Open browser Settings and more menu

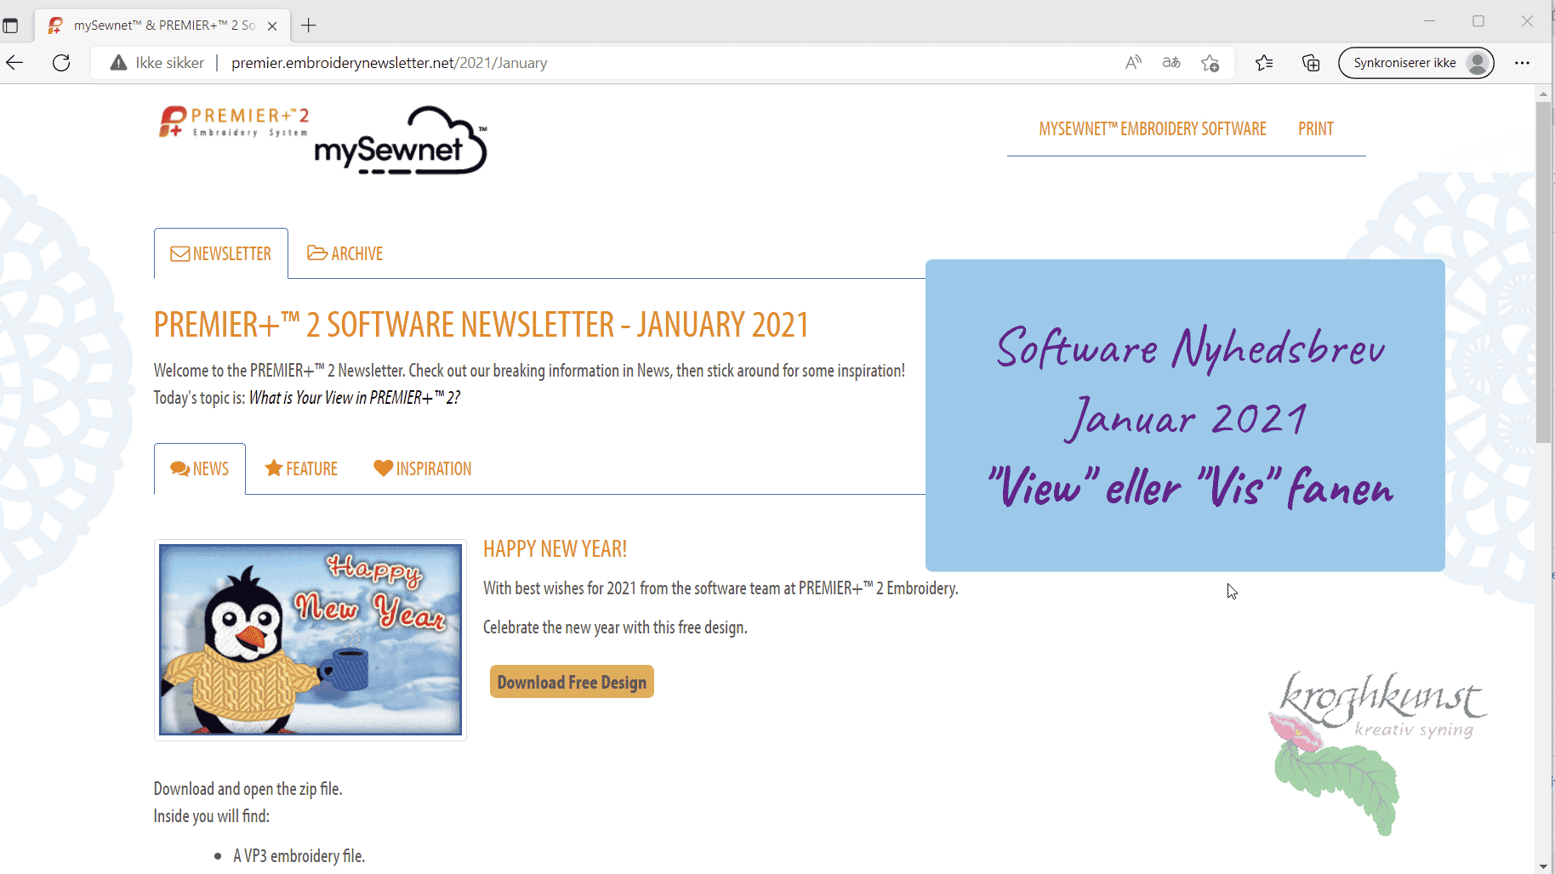(1522, 63)
